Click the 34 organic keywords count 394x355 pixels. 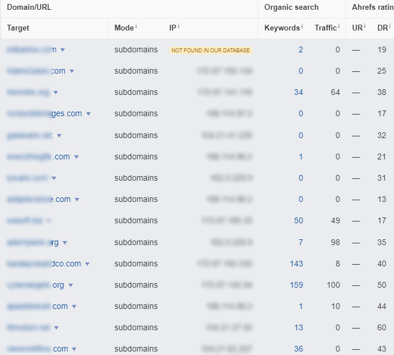[x=298, y=92]
